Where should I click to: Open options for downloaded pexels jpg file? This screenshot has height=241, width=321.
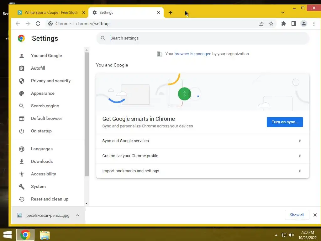[78, 215]
